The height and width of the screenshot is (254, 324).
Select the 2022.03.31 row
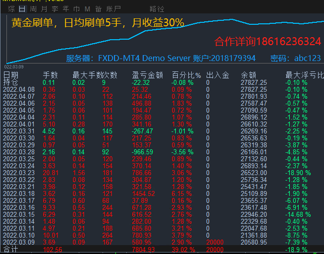coord(19,131)
